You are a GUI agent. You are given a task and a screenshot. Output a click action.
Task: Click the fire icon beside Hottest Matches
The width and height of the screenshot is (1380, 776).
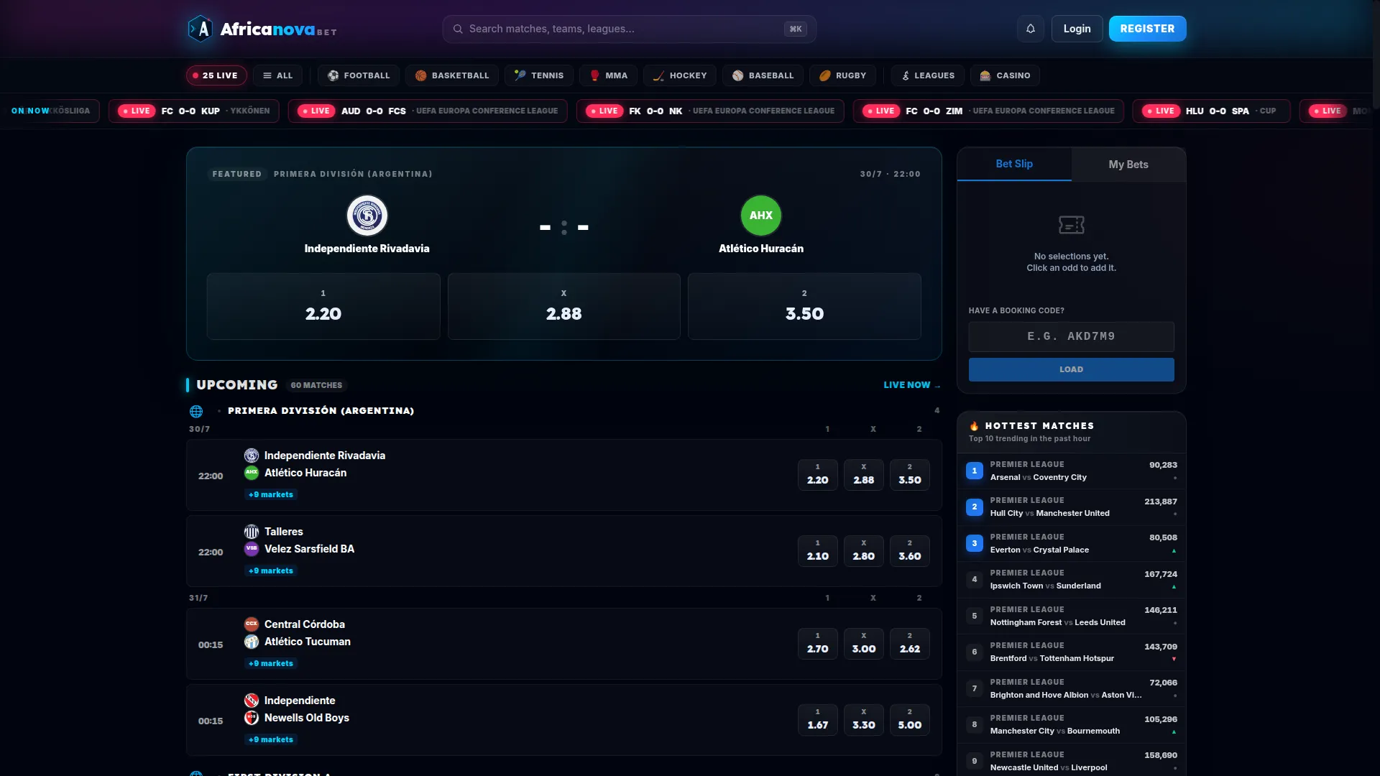(974, 426)
